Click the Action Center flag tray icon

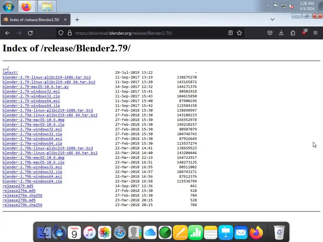point(276,6)
